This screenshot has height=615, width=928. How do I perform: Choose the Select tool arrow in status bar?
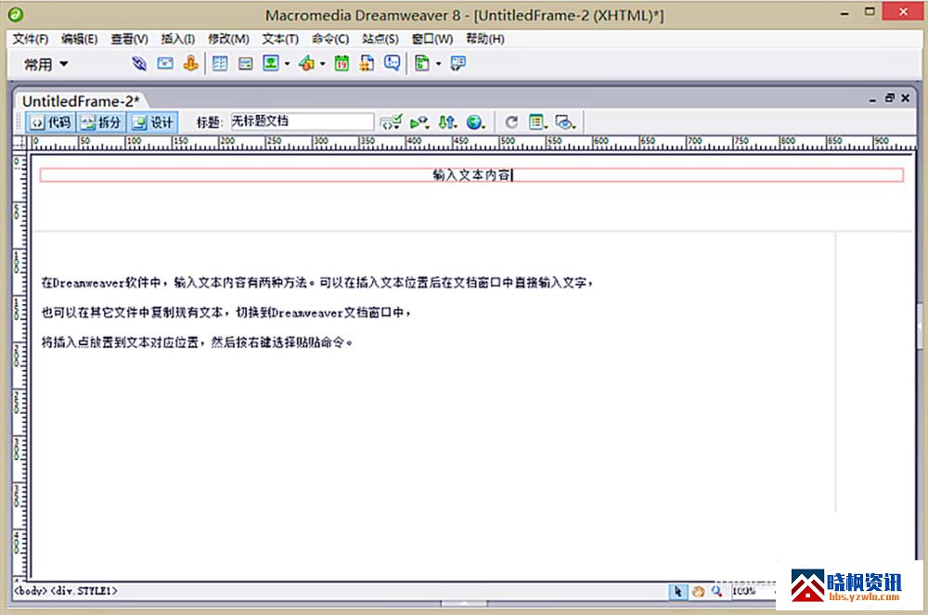click(678, 591)
